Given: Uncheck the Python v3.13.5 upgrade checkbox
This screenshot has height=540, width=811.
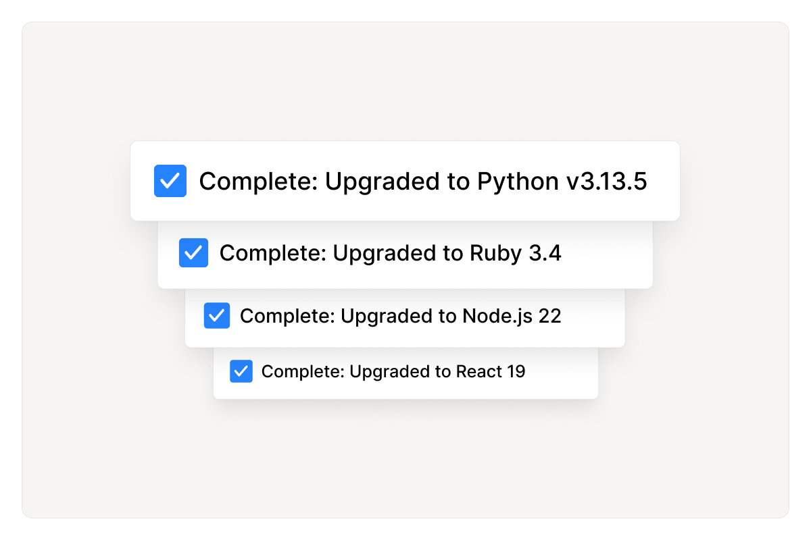Looking at the screenshot, I should pyautogui.click(x=170, y=181).
